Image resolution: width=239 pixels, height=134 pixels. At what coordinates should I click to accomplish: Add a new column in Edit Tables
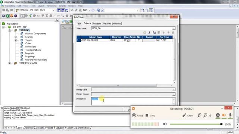(145, 32)
